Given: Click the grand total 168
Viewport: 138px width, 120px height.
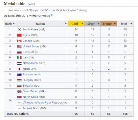Looking at the screenshot, I should 125,114.
